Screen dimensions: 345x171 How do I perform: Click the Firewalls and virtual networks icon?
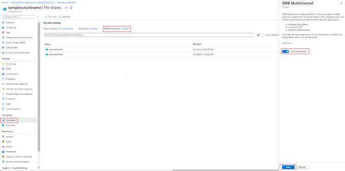pyautogui.click(x=3, y=89)
